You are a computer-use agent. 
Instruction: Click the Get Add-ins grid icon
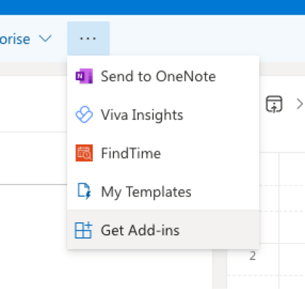(x=83, y=230)
